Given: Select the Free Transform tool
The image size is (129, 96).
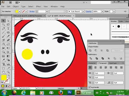Looking at the screenshot, I should (x=8, y=48).
